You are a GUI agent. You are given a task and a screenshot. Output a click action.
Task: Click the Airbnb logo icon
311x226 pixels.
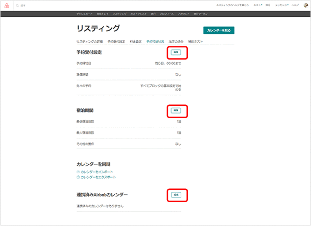pyautogui.click(x=7, y=6)
